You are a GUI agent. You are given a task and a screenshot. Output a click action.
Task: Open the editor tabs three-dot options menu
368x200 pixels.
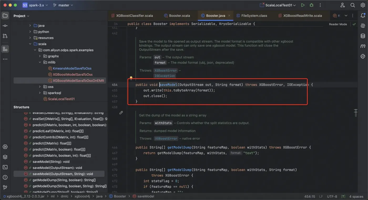coord(353,16)
